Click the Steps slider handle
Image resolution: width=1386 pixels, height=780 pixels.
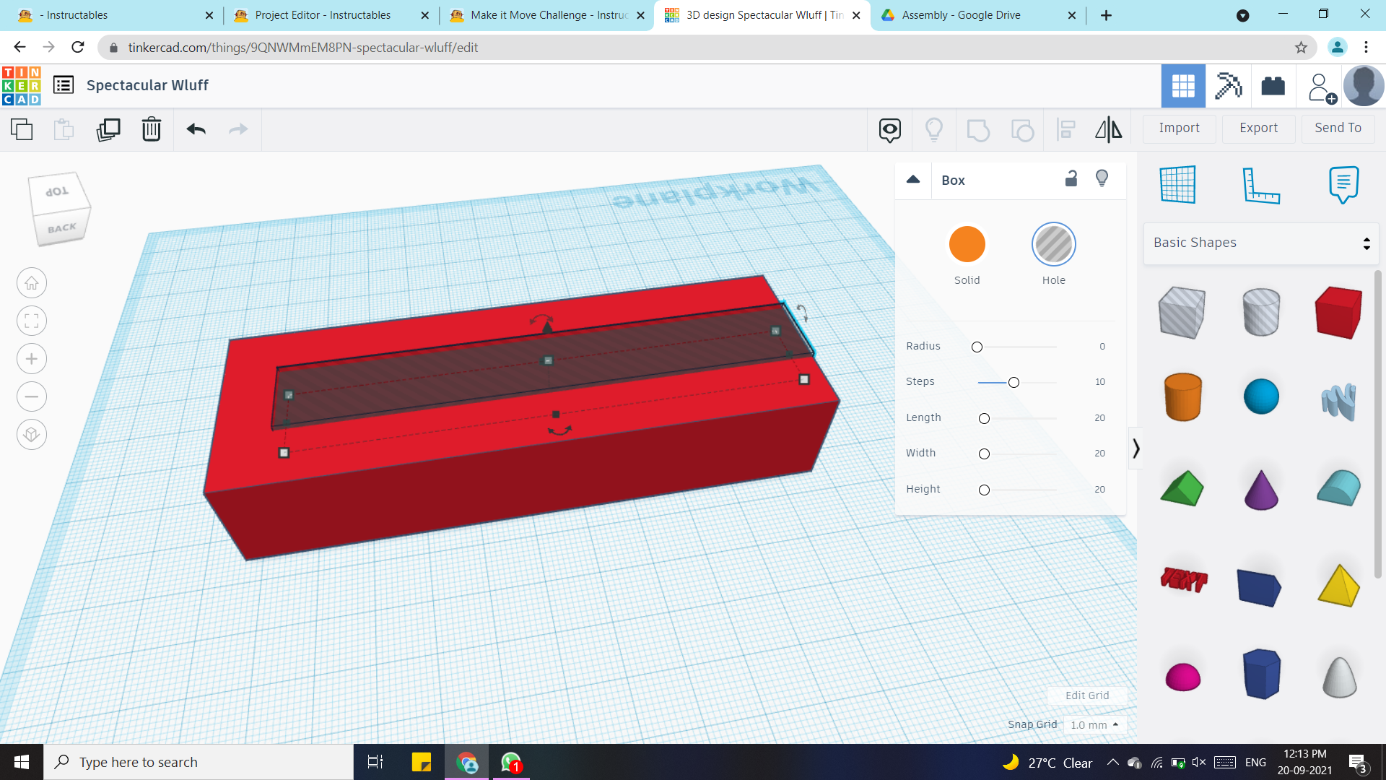[1014, 382]
